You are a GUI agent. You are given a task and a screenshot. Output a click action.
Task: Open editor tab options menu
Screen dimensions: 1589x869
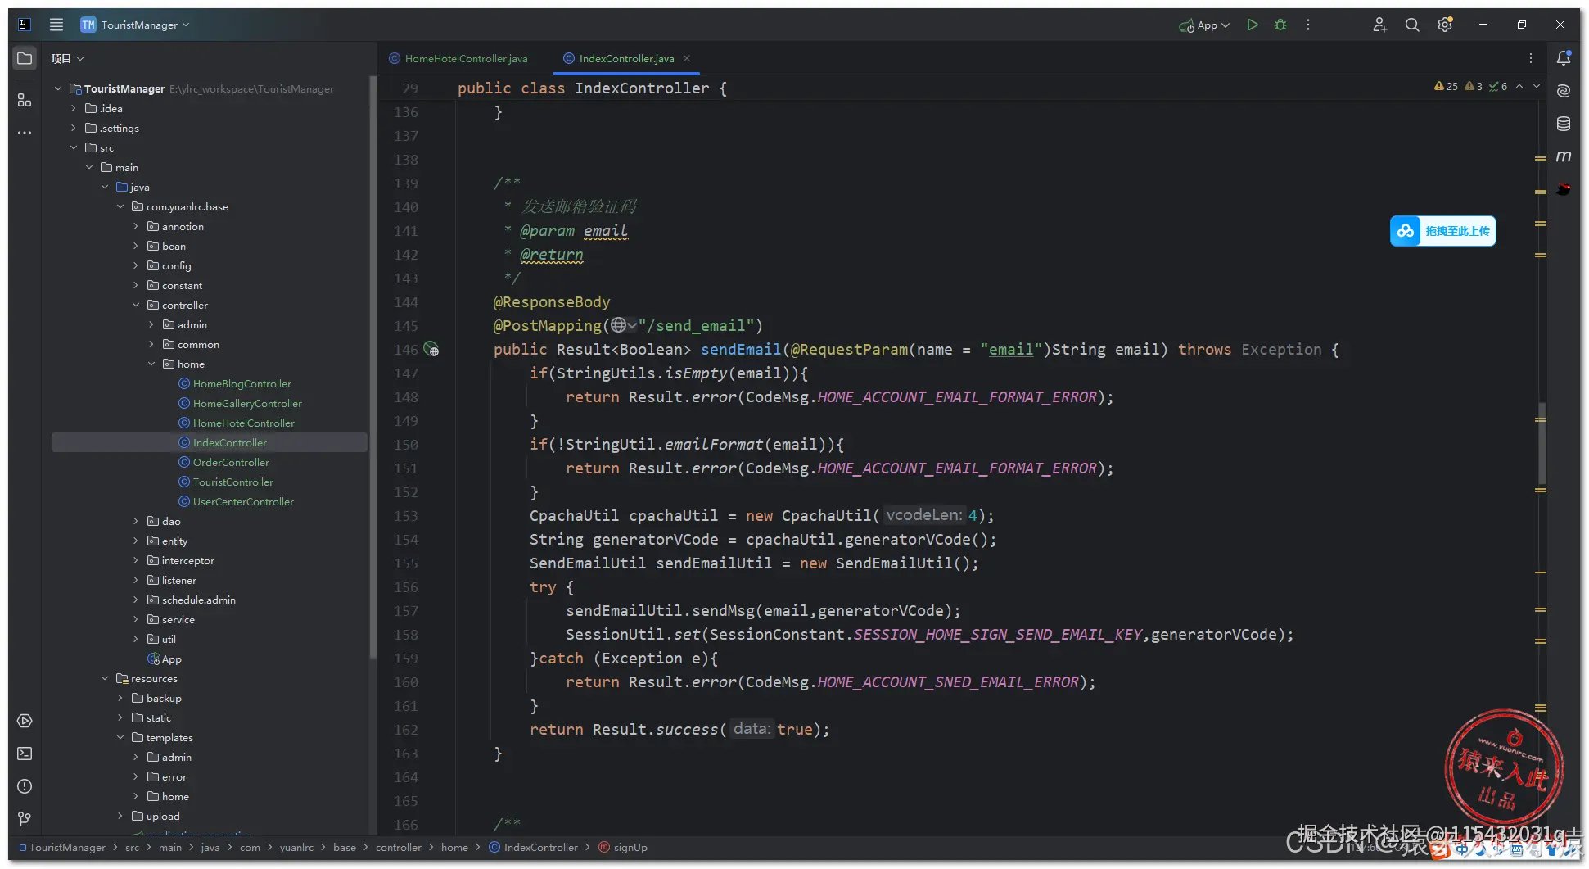(x=1531, y=58)
